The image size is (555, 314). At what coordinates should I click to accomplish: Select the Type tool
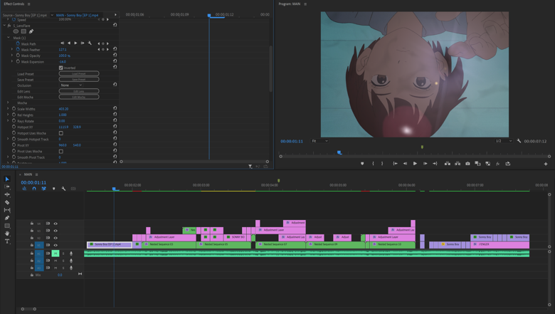click(x=7, y=241)
